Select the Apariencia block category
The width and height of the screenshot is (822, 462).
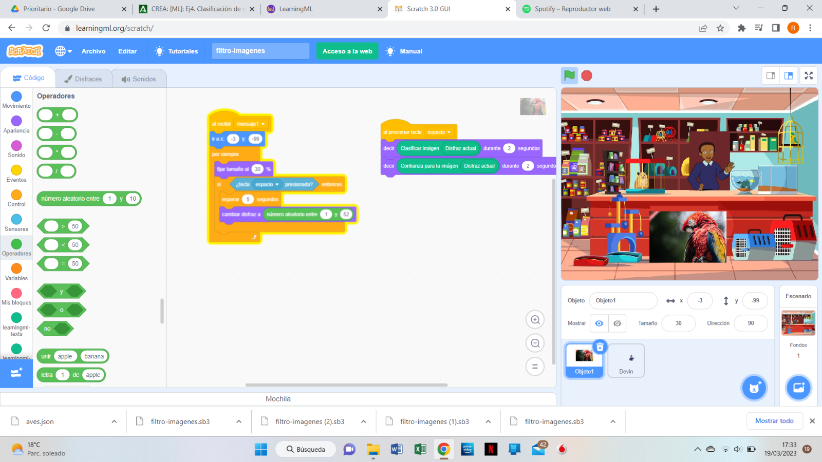pos(16,124)
